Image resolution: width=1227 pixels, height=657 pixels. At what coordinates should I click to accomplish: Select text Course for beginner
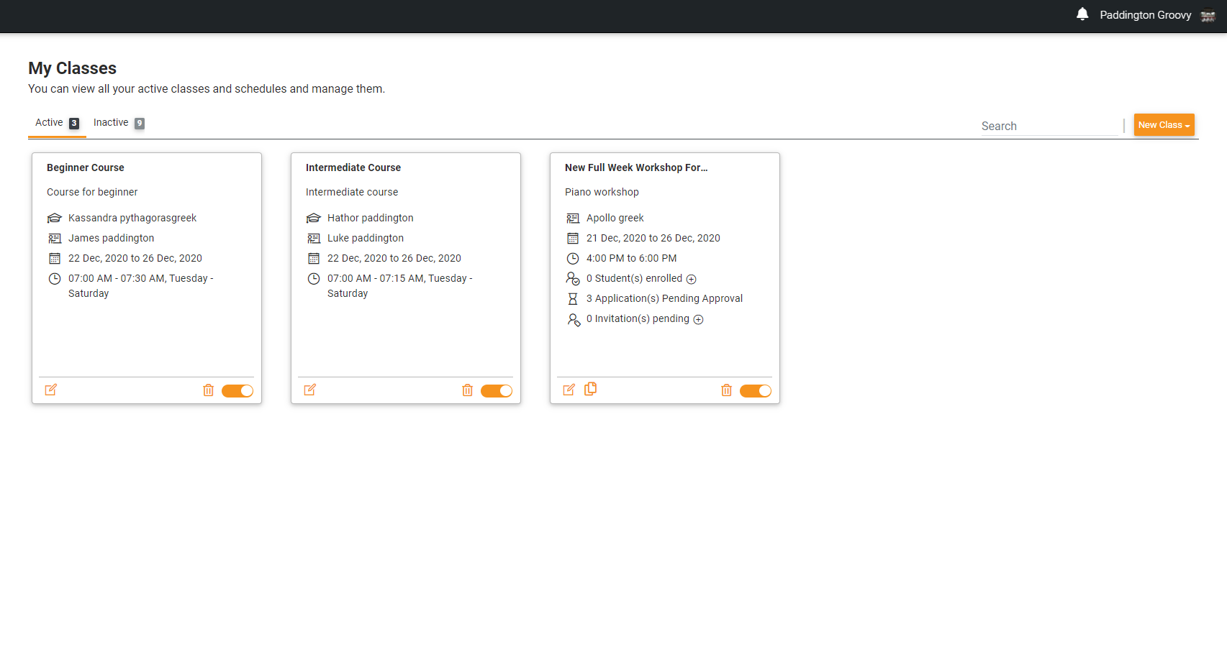(x=92, y=192)
